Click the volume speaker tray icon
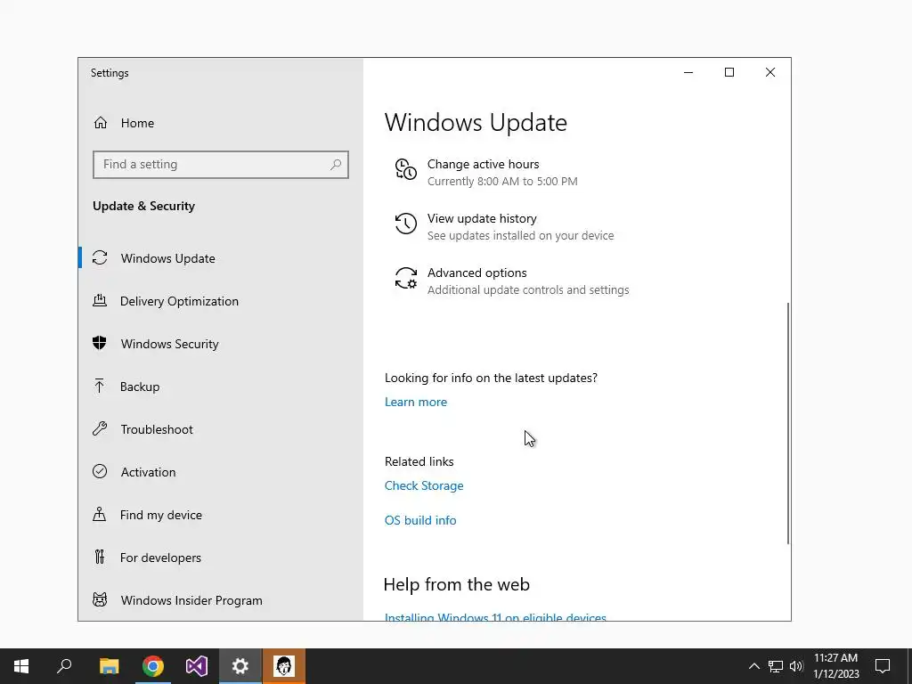 tap(796, 666)
